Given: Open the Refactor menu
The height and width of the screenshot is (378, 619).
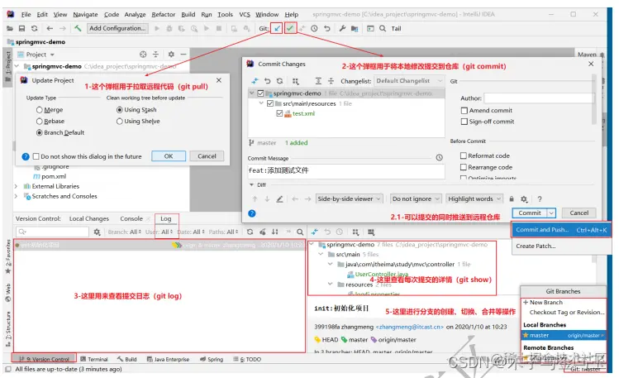Looking at the screenshot, I should (163, 14).
